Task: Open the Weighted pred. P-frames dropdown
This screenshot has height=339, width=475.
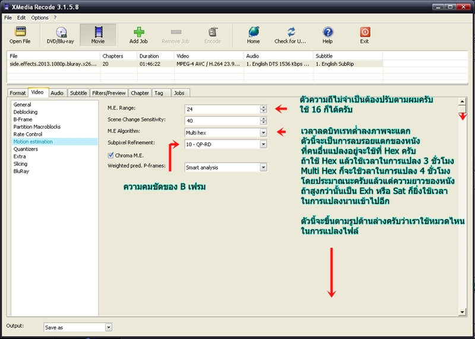Action: tap(264, 167)
